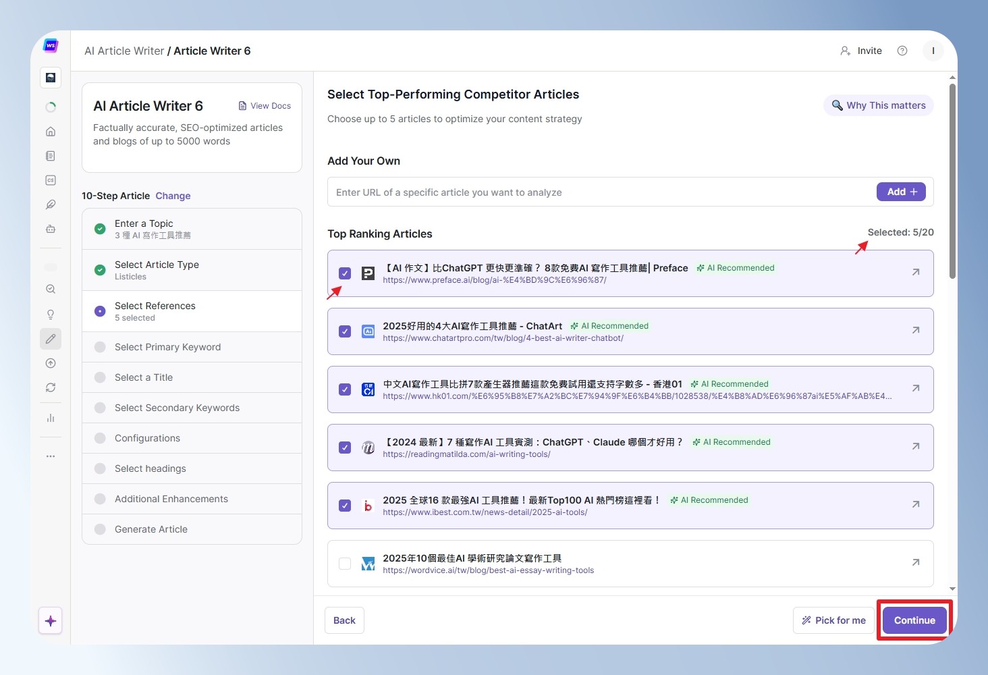
Task: Open the help question mark icon
Action: point(902,51)
